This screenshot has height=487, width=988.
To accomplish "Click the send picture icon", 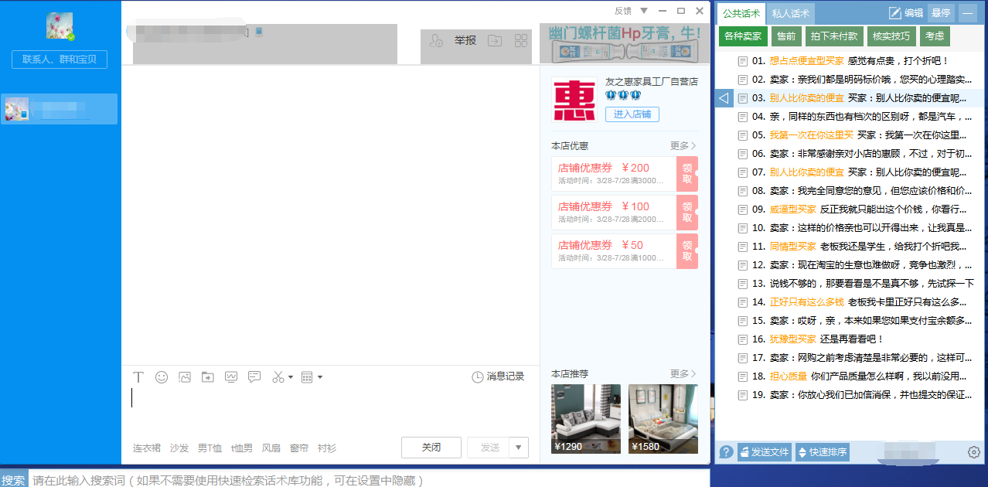I will pos(185,377).
